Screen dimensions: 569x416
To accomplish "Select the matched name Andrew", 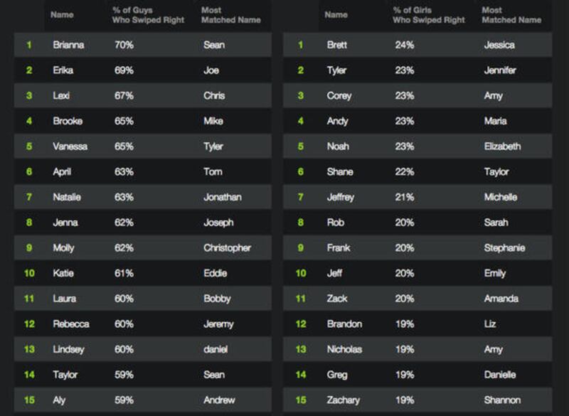I will tap(218, 400).
